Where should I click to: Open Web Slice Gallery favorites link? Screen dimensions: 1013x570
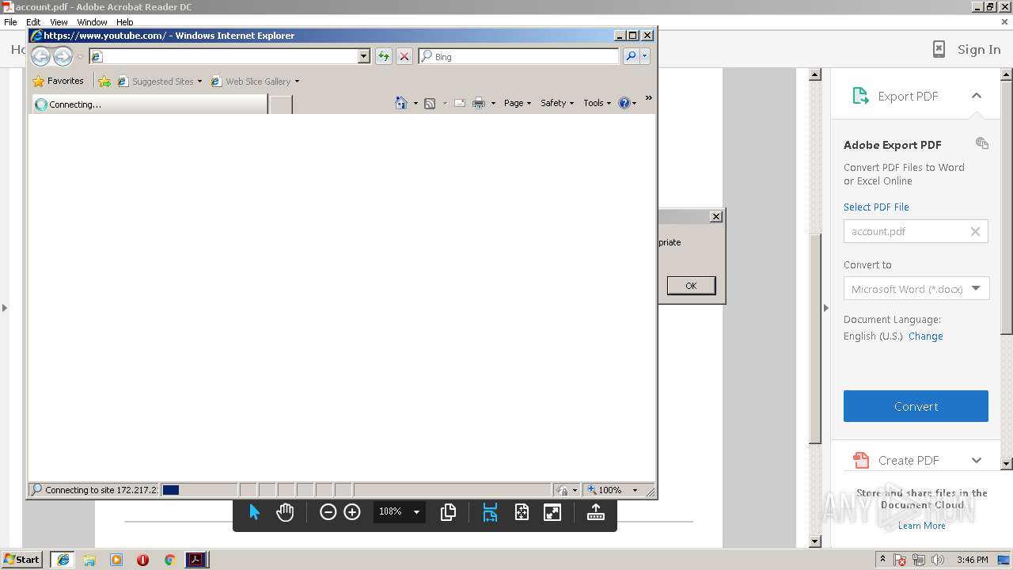255,81
